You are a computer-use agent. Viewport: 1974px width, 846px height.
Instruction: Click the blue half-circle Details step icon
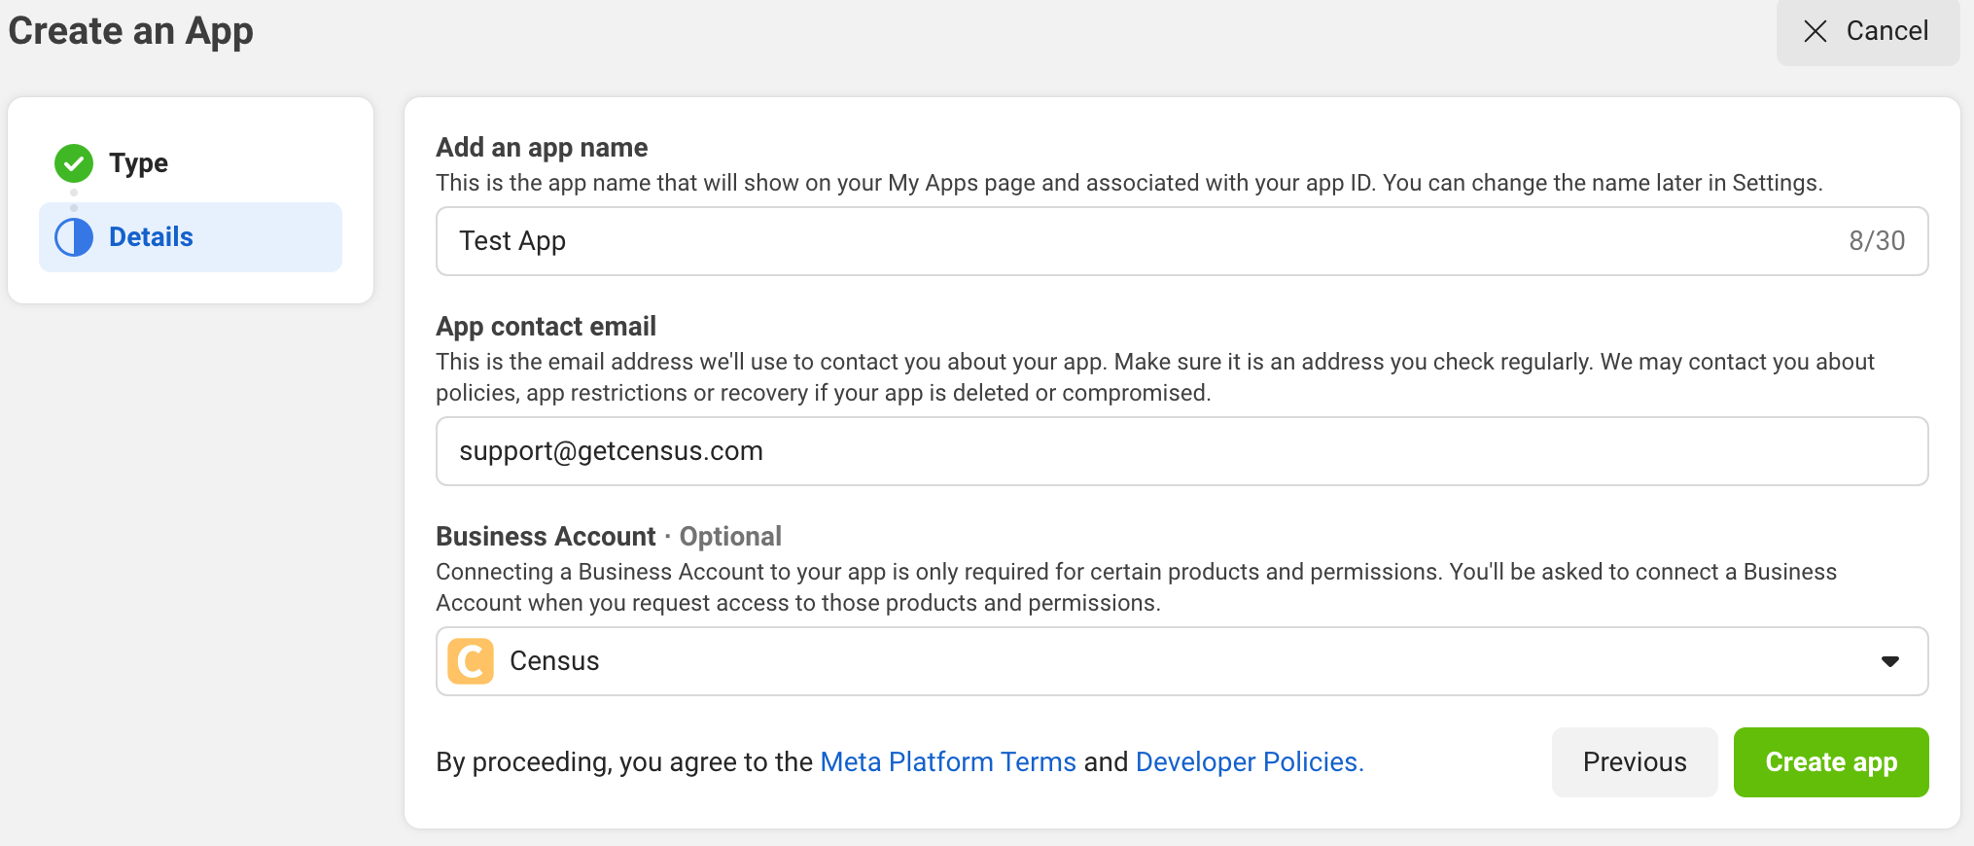click(74, 237)
